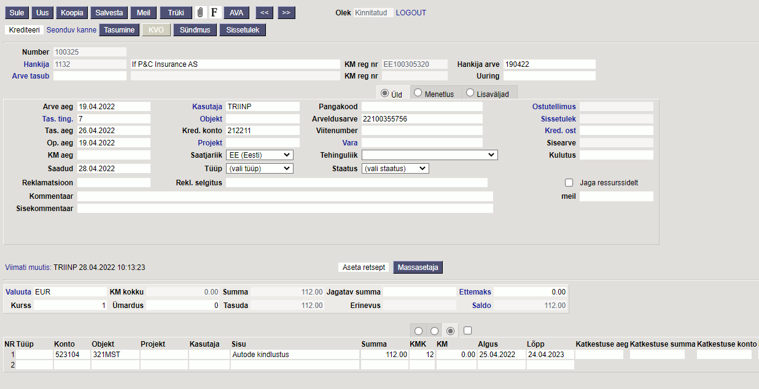Image resolution: width=759 pixels, height=389 pixels.
Task: Click the Arveldusarve field 22100355756
Action: click(x=422, y=119)
